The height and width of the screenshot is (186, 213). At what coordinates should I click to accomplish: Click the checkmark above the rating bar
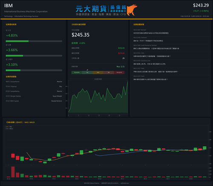(87, 70)
